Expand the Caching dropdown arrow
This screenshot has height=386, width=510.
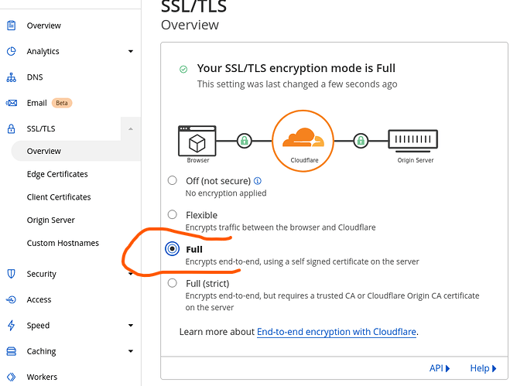pos(131,351)
